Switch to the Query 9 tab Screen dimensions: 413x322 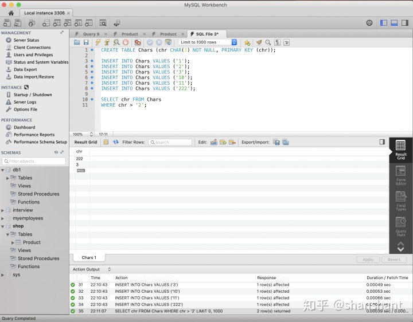pos(91,34)
